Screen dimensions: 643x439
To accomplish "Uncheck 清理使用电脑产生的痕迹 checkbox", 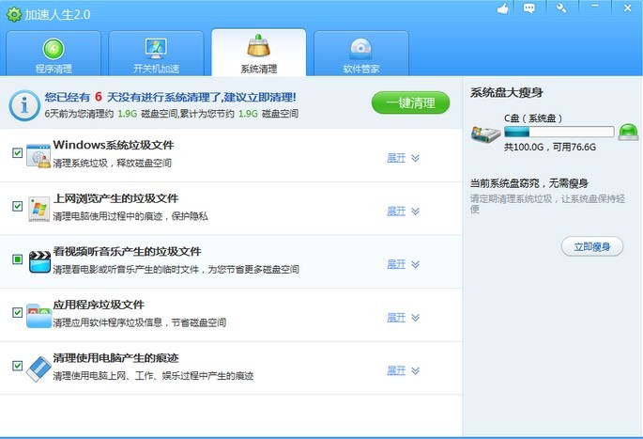I will [x=17, y=365].
